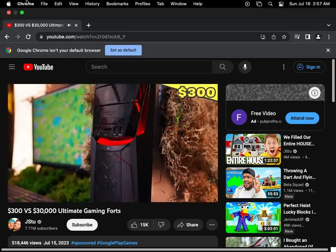Open a new tab with plus
This screenshot has height=252, width=336.
coord(89,25)
